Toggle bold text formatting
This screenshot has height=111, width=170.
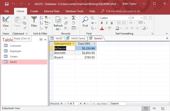(x=102, y=23)
